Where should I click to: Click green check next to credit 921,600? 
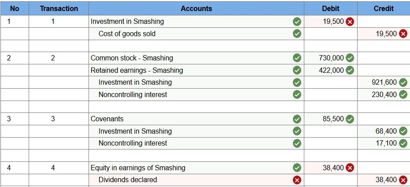tap(403, 82)
